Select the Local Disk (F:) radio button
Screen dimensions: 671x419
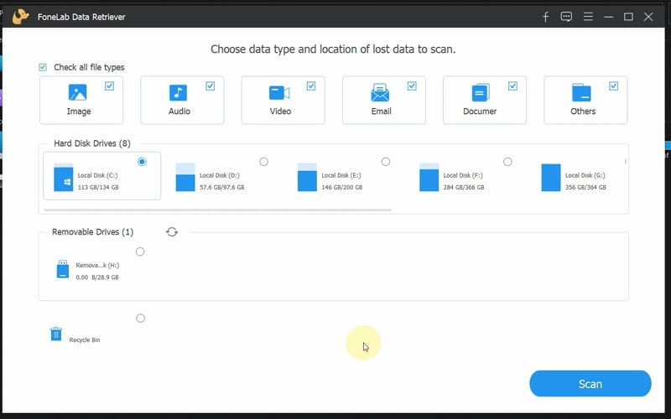507,162
